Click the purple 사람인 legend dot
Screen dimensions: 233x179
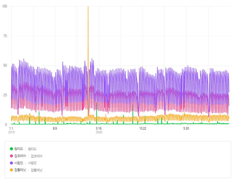click(x=11, y=163)
